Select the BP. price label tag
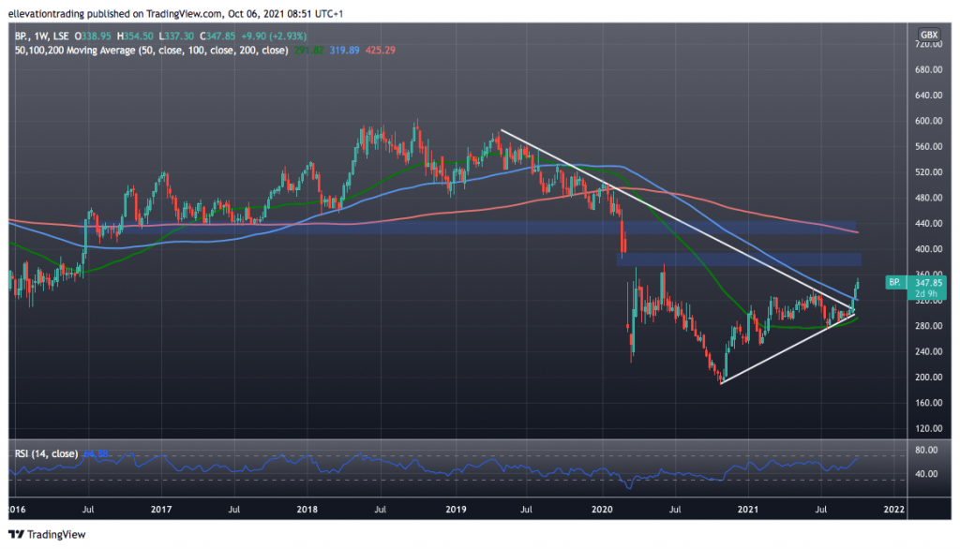This screenshot has height=549, width=960. click(894, 282)
